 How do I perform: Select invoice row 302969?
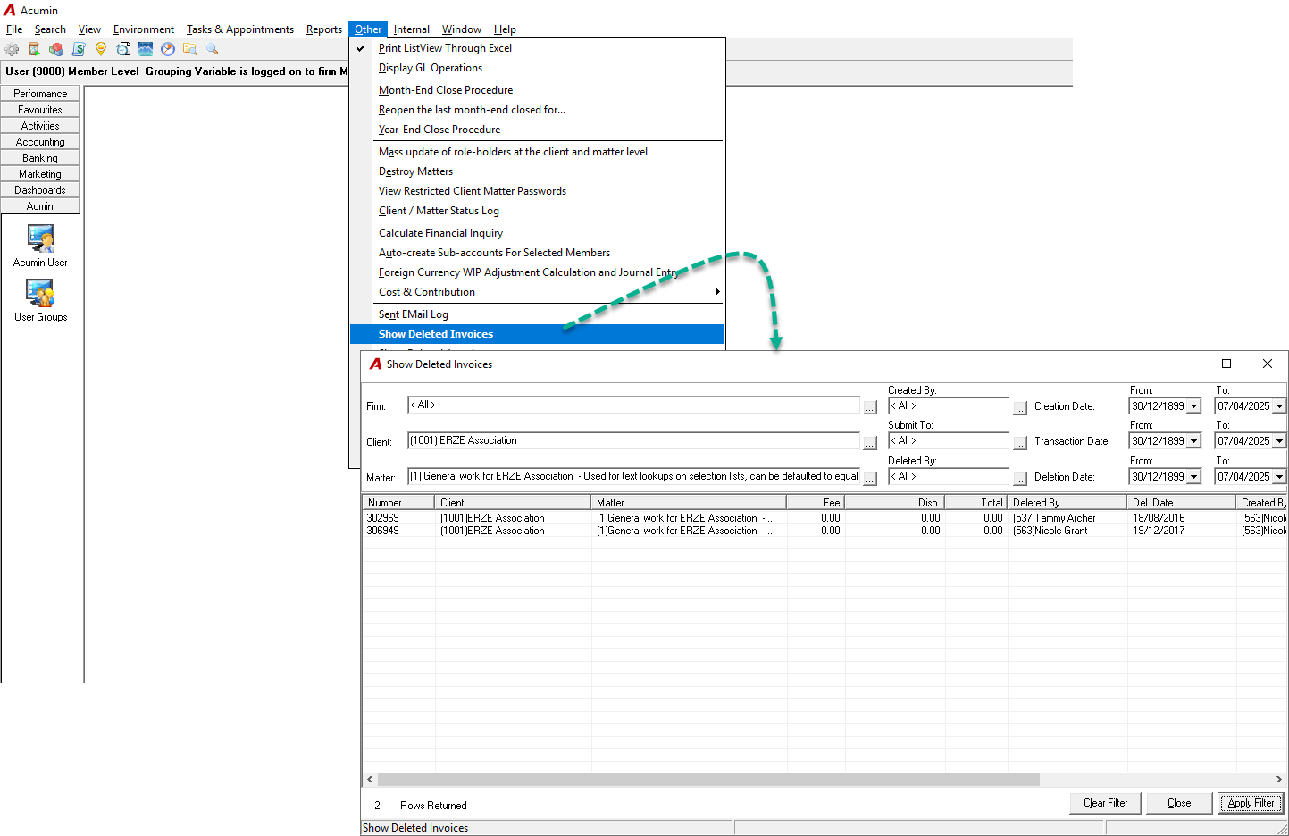click(824, 518)
